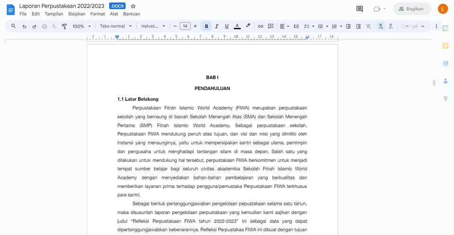Open the Google Docs home icon
Viewport: 454px width, 235px height.
click(x=10, y=9)
